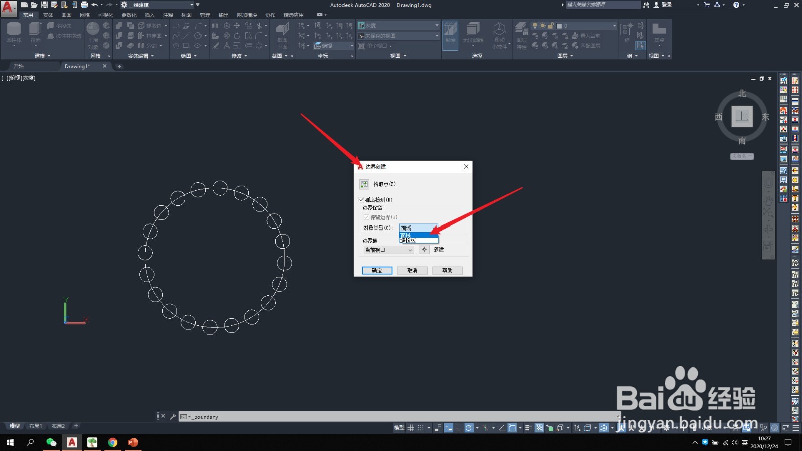Click the 新建 button in the boundary dialog
This screenshot has height=451, width=802.
[x=438, y=249]
